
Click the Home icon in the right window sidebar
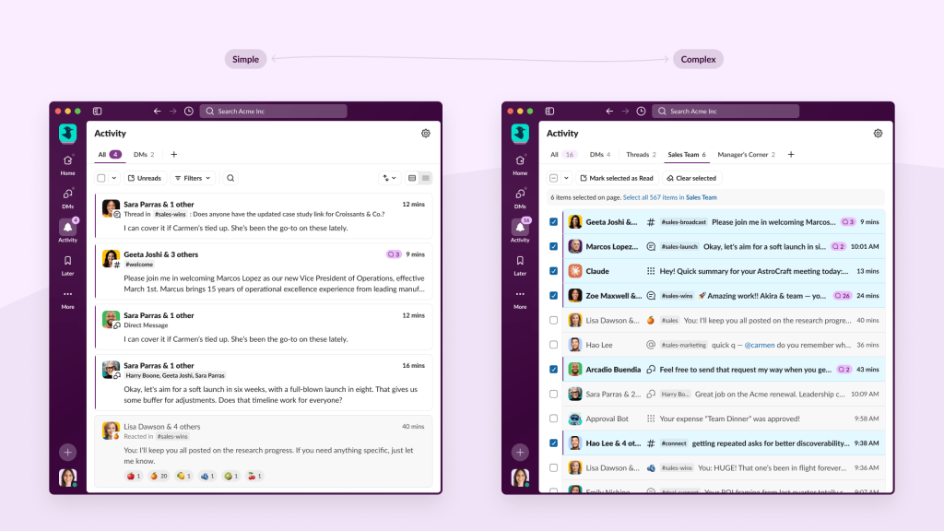pos(520,160)
